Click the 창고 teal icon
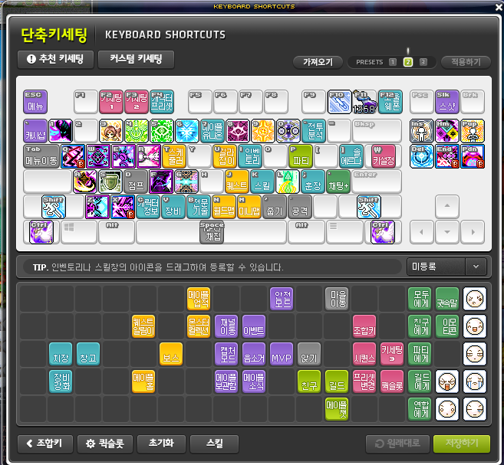The image size is (504, 465). (88, 354)
